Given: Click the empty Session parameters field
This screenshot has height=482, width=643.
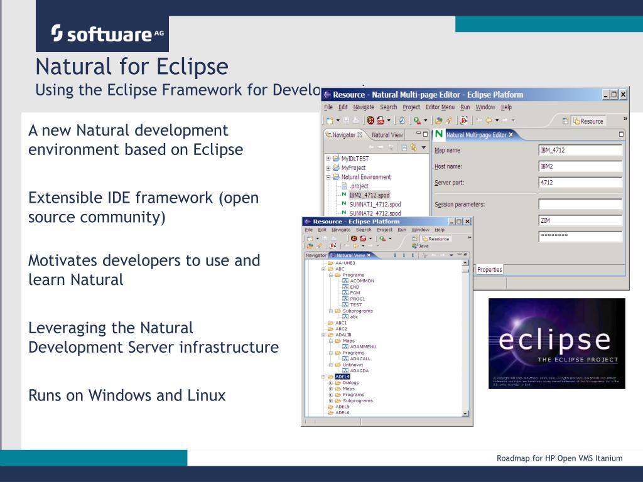Looking at the screenshot, I should [x=580, y=204].
